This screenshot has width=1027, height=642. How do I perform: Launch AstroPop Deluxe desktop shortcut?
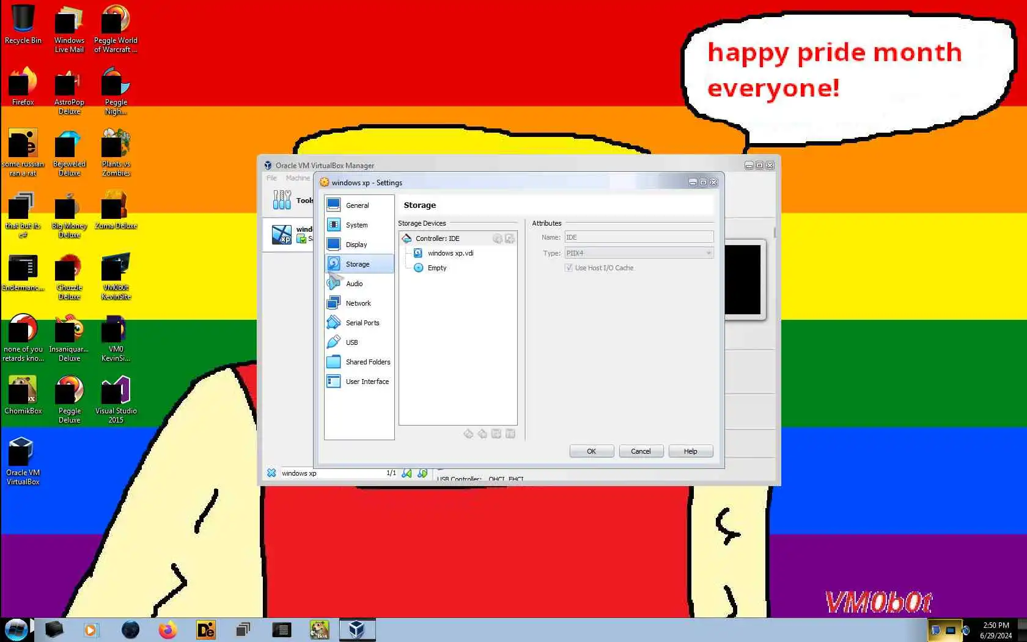69,91
